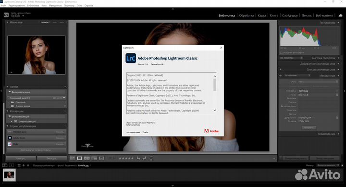The width and height of the screenshot is (346, 187).
Task: Expand the Comments panel
Action: pyautogui.click(x=338, y=134)
